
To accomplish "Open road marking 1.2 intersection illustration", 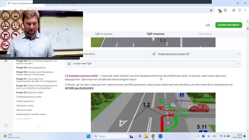I will [153, 112].
